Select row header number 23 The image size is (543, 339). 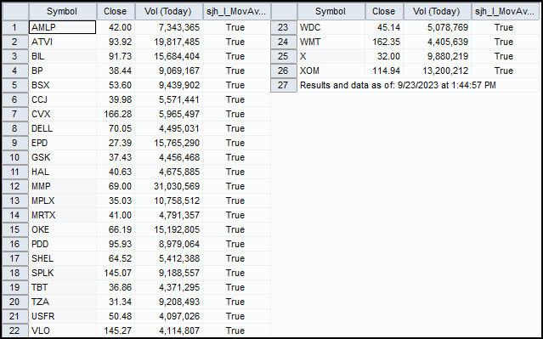(x=284, y=27)
